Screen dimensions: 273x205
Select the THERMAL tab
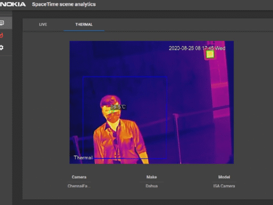pyautogui.click(x=84, y=24)
